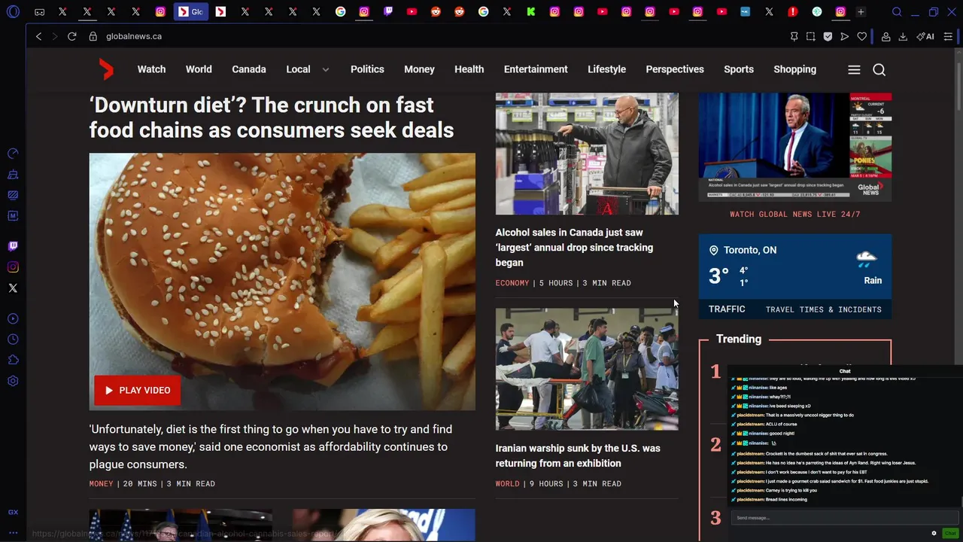
Task: Open the Watch menu item
Action: coord(151,69)
